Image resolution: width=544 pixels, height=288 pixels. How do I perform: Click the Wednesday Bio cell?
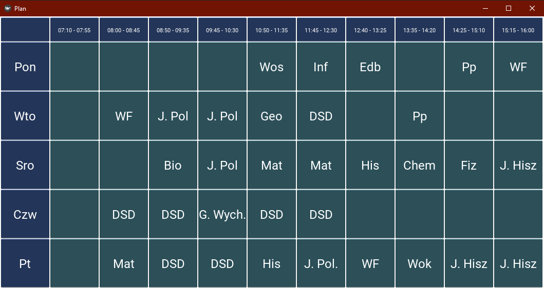tap(173, 165)
